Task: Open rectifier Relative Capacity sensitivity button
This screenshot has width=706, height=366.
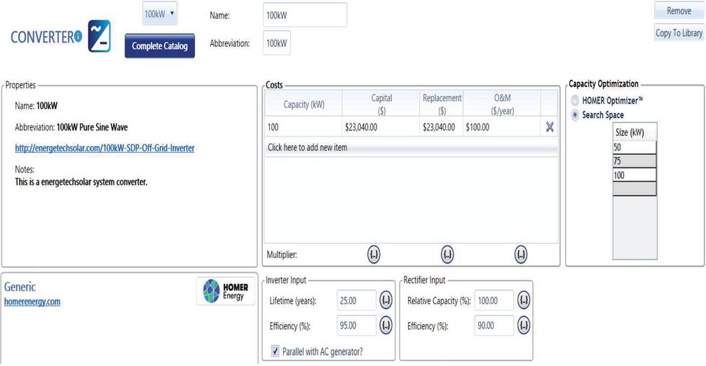Action: pos(524,301)
